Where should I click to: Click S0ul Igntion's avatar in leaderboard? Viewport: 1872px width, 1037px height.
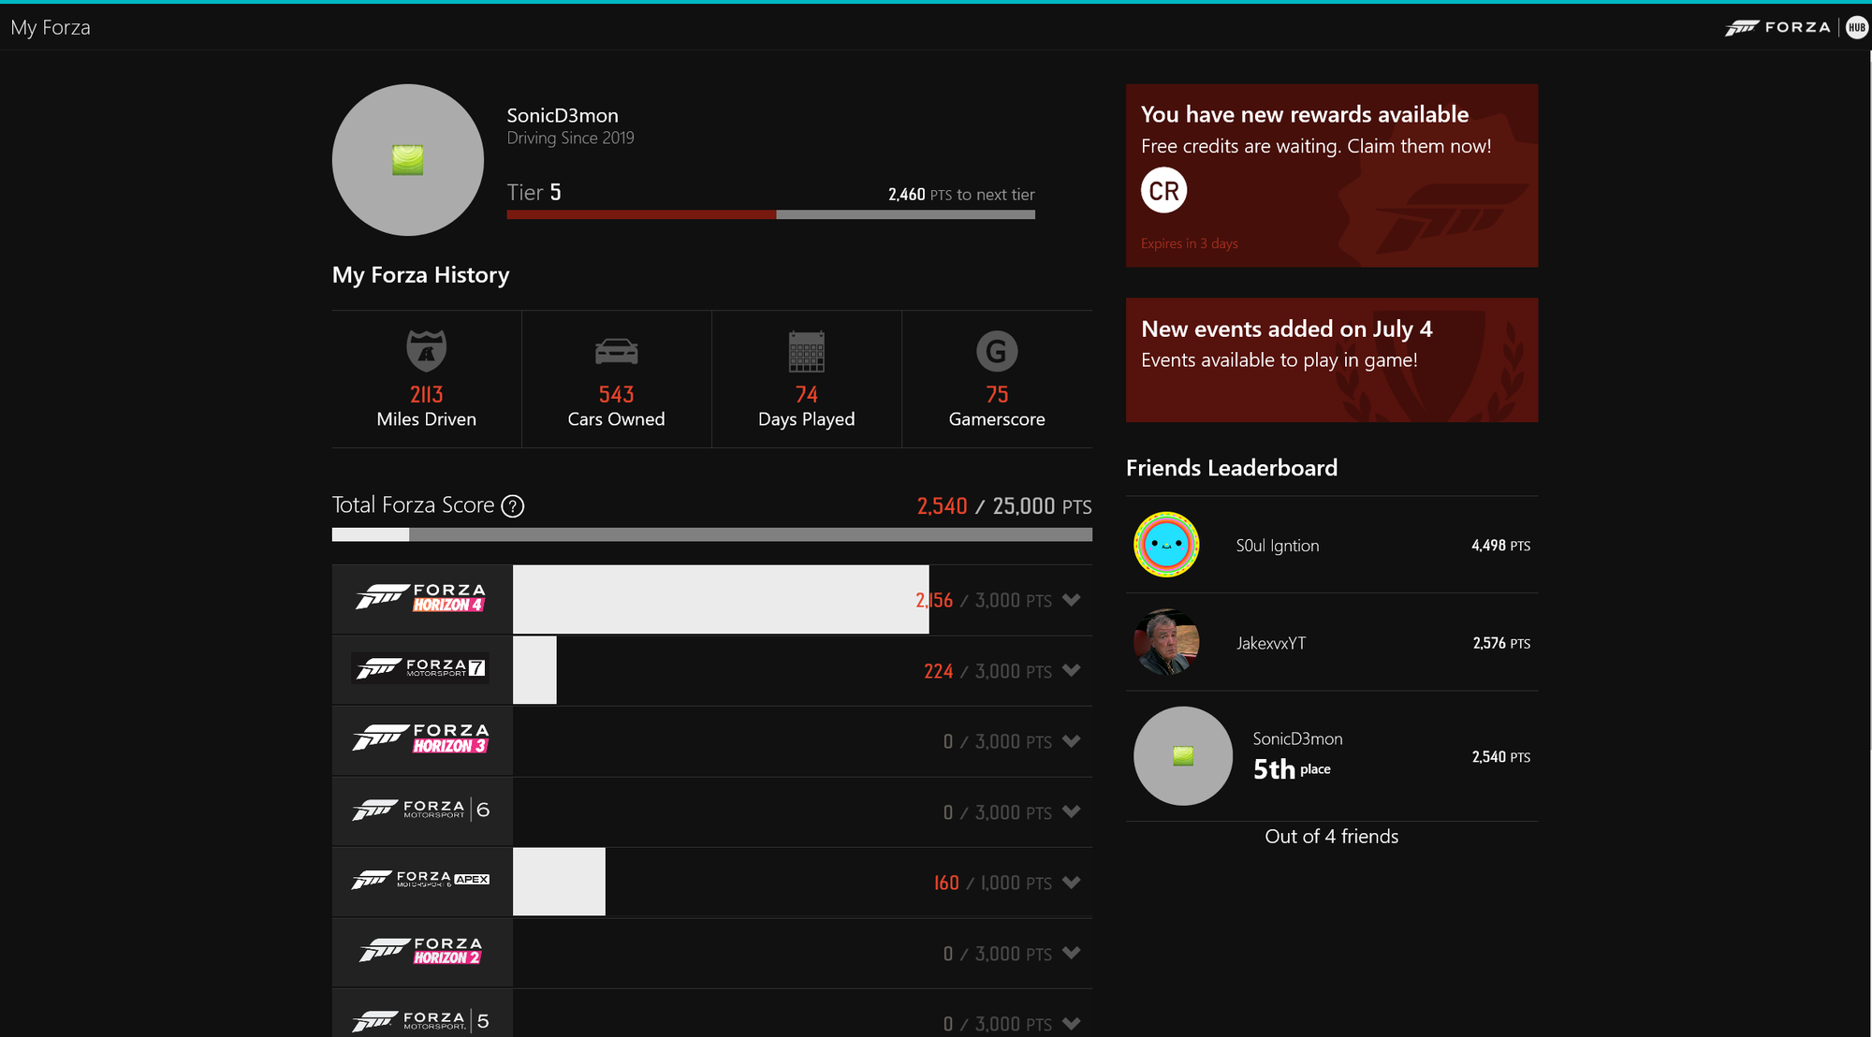(1166, 545)
